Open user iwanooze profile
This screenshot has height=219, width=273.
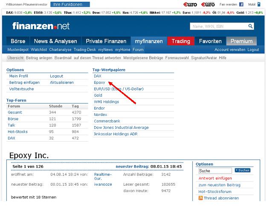(x=103, y=184)
